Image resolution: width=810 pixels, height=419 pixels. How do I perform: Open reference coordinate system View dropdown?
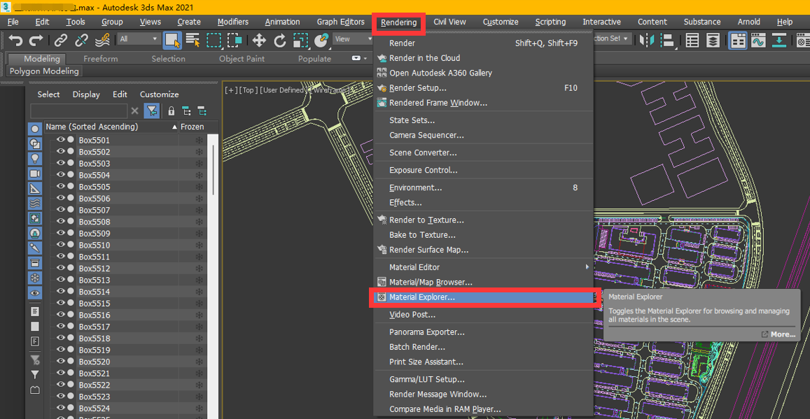352,39
